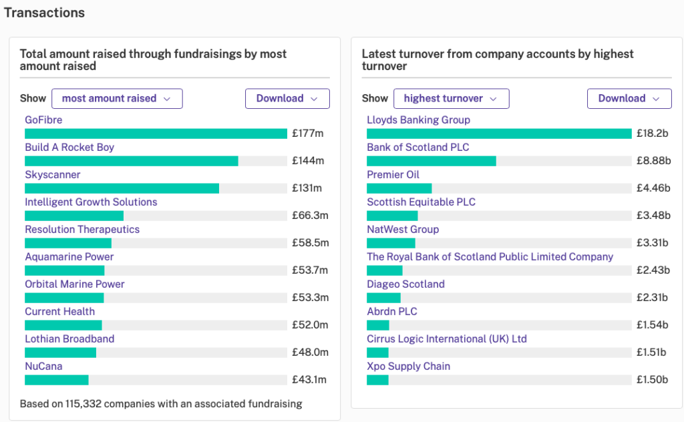Open Diageo Scotland link

[405, 284]
